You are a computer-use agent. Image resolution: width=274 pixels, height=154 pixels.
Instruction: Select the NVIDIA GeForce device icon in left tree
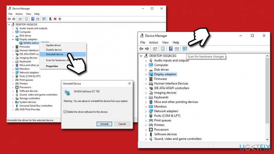(21, 43)
